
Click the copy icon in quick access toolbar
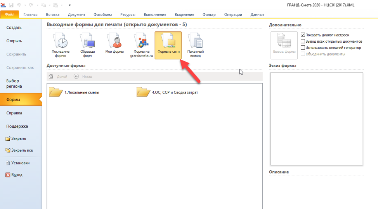point(43,5)
